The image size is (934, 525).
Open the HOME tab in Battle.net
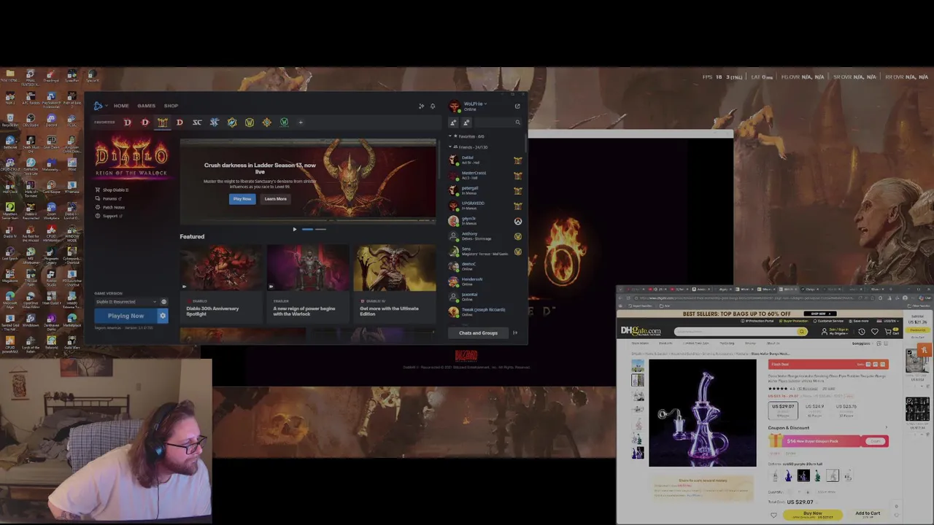(x=121, y=106)
